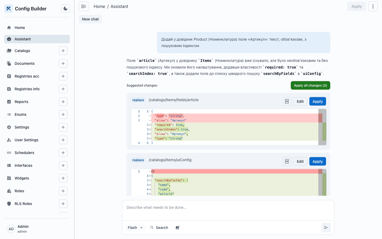382x239 pixels.
Task: Add new widget with plus button
Action: [x=63, y=178]
